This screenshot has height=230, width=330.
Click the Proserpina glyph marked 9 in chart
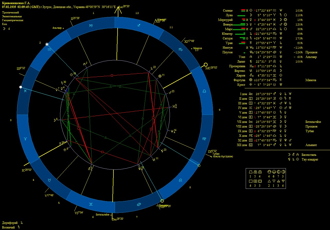pyautogui.click(x=173, y=106)
